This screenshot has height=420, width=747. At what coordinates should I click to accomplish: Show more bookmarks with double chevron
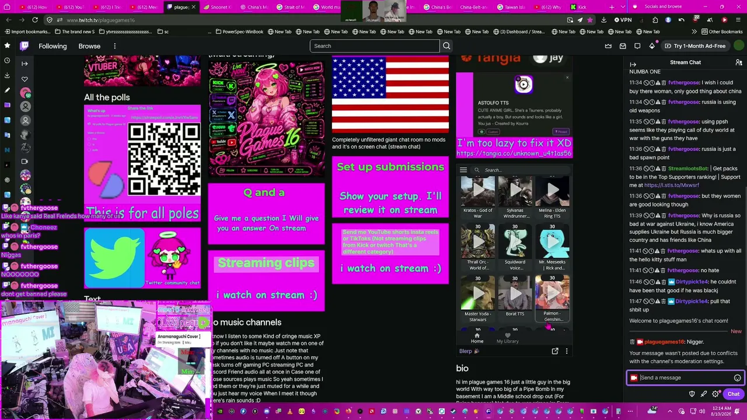tap(694, 32)
